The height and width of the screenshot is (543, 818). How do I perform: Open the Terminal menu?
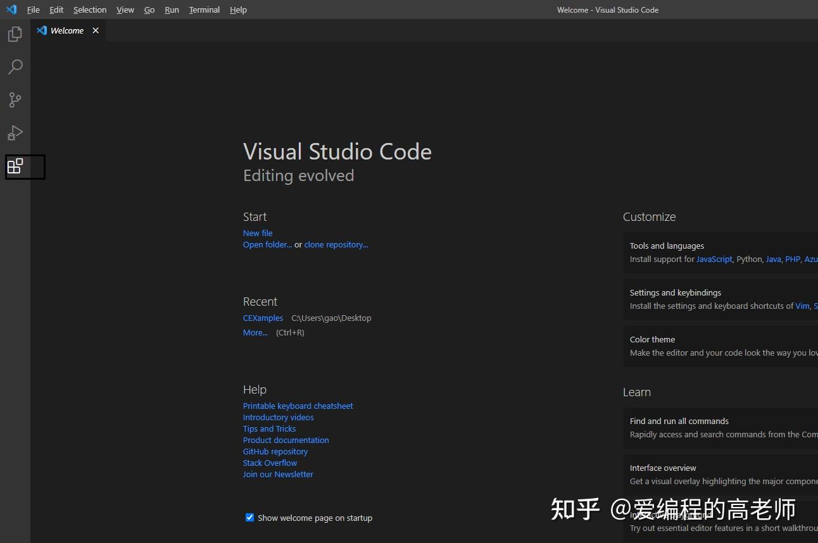[204, 9]
